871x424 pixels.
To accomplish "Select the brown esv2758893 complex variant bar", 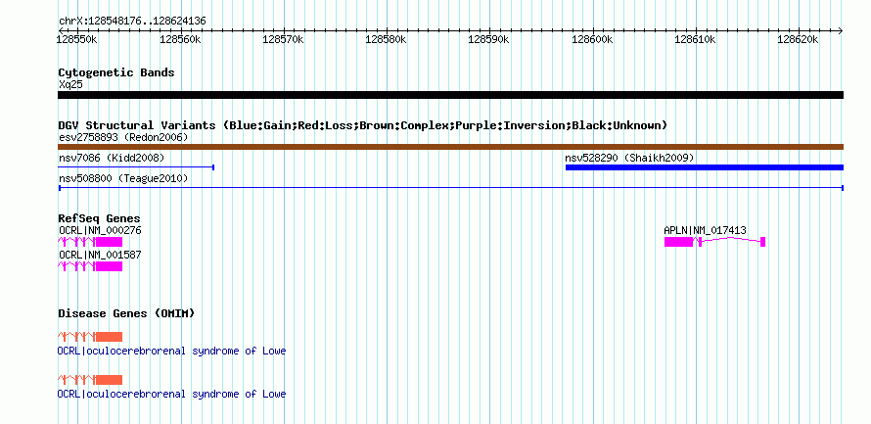I will click(450, 147).
